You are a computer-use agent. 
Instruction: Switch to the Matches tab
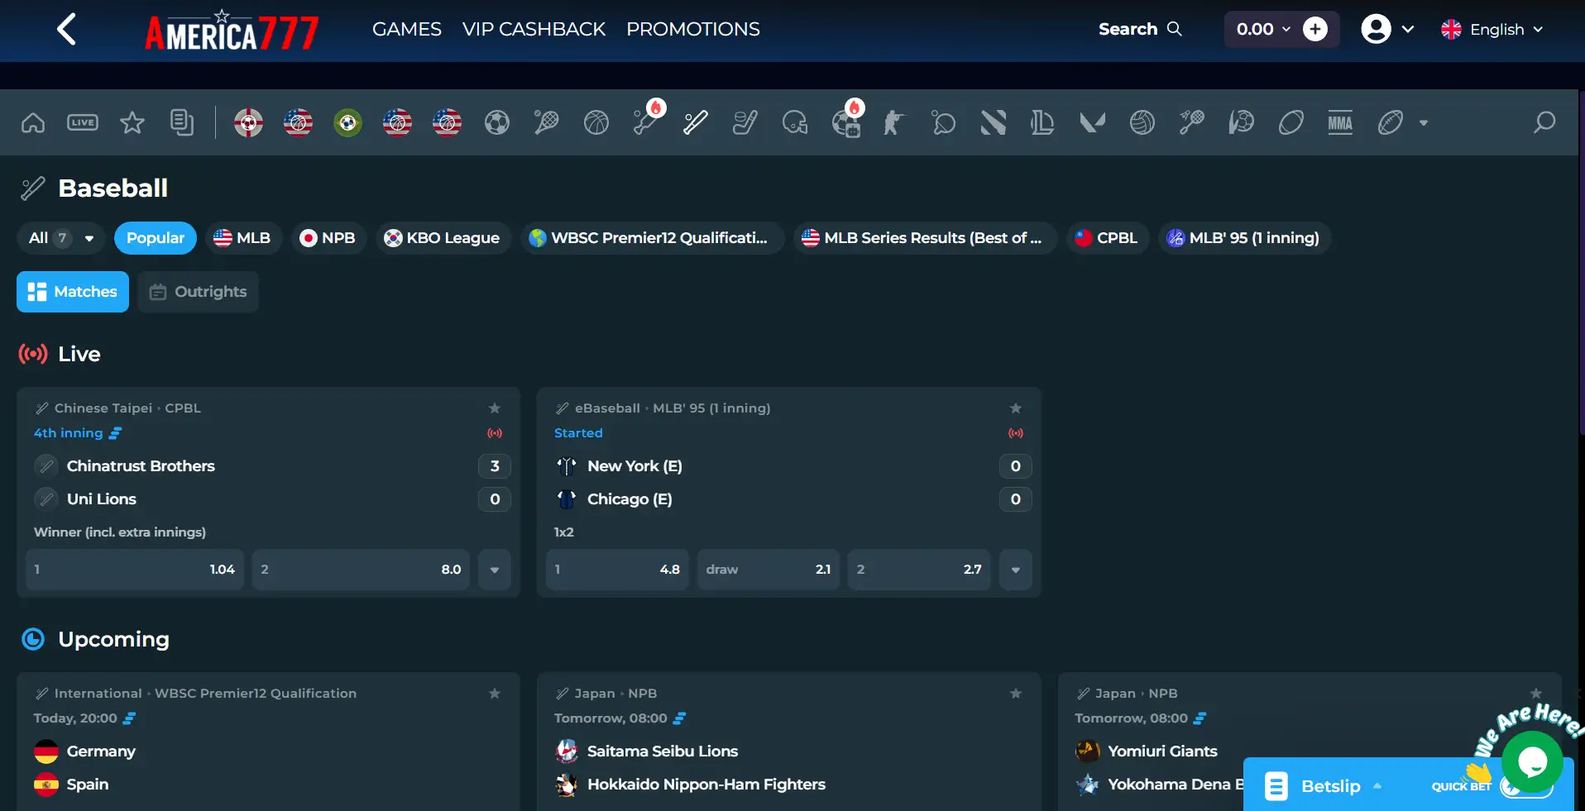click(73, 292)
